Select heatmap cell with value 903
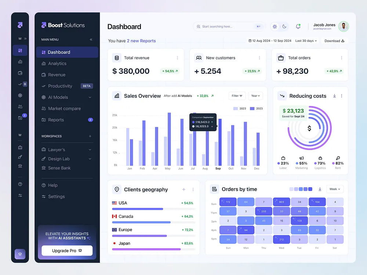Image resolution: width=367 pixels, height=275 pixels. (281, 202)
